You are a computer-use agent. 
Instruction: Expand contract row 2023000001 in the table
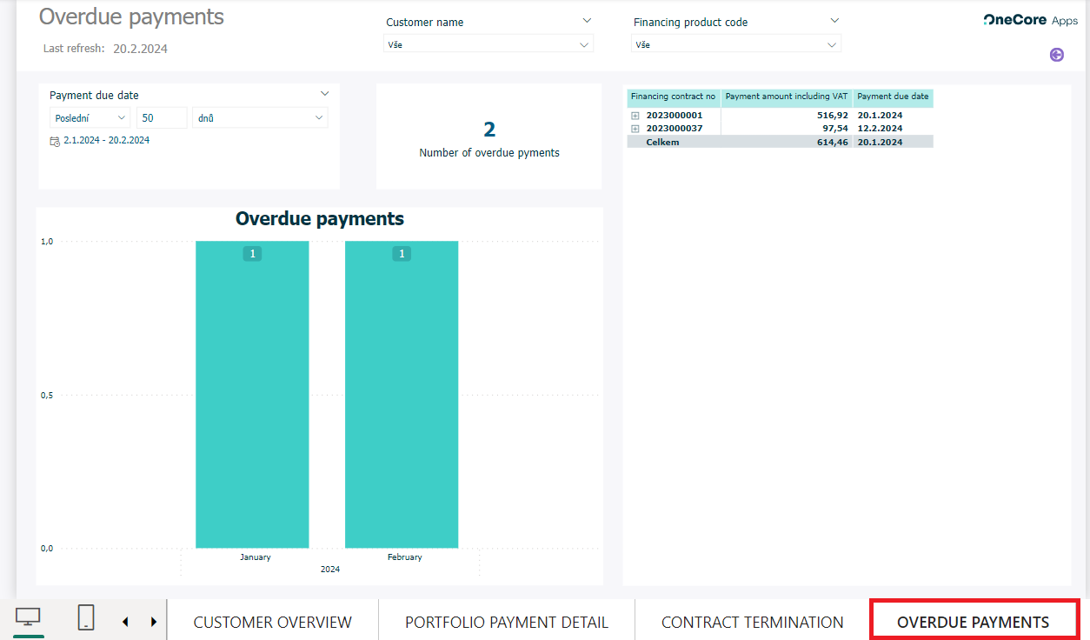pos(635,114)
